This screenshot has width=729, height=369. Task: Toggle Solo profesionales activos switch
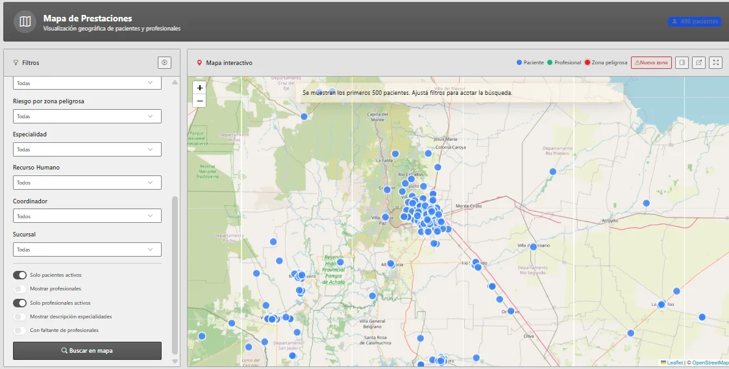(x=19, y=303)
